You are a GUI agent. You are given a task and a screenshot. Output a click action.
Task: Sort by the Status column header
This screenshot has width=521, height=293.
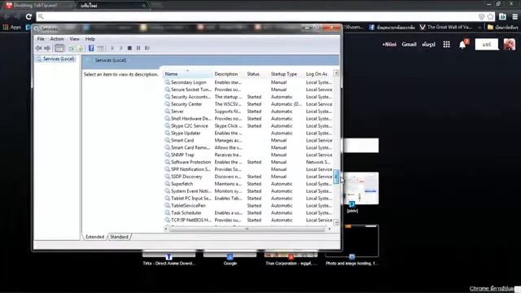[x=257, y=74]
